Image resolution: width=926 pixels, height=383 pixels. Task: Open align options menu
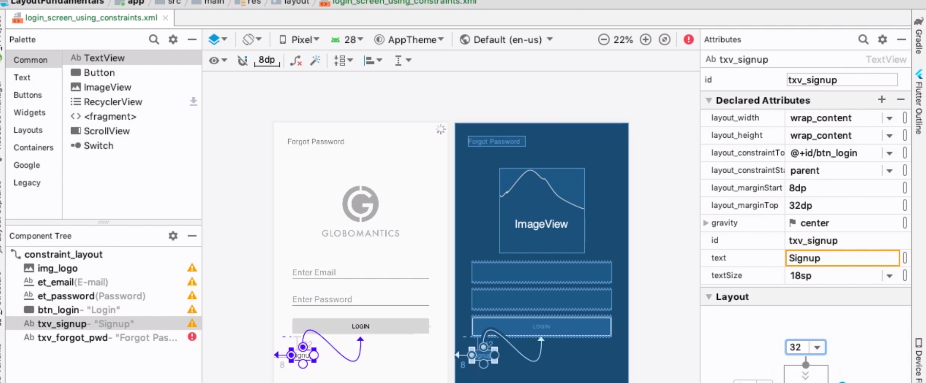coord(373,60)
